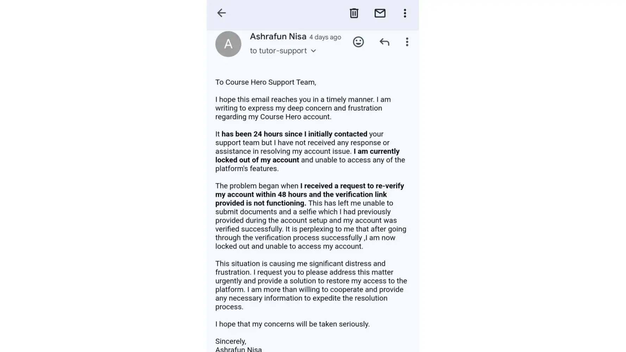Open the top bar more options menu
This screenshot has width=626, height=352.
[405, 13]
